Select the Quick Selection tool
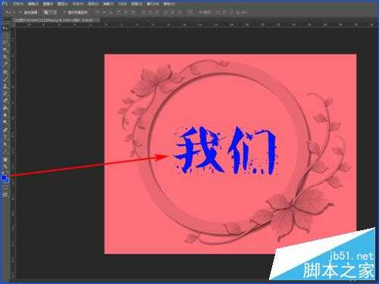Screen dimensions: 379x284 coord(5,49)
